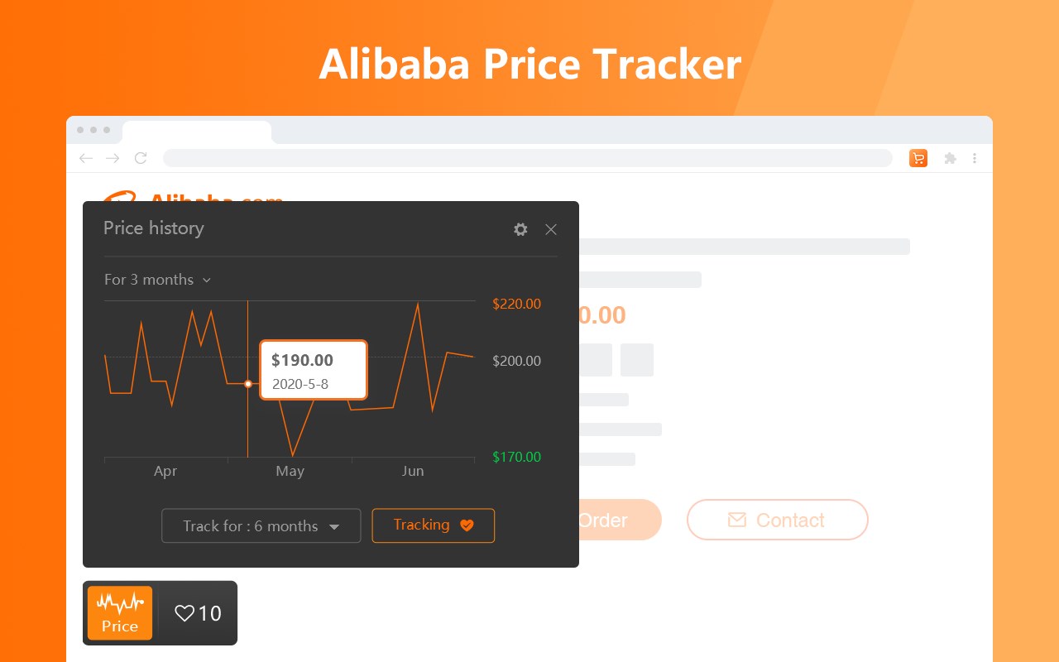Open the browser three-dot menu

tap(975, 158)
